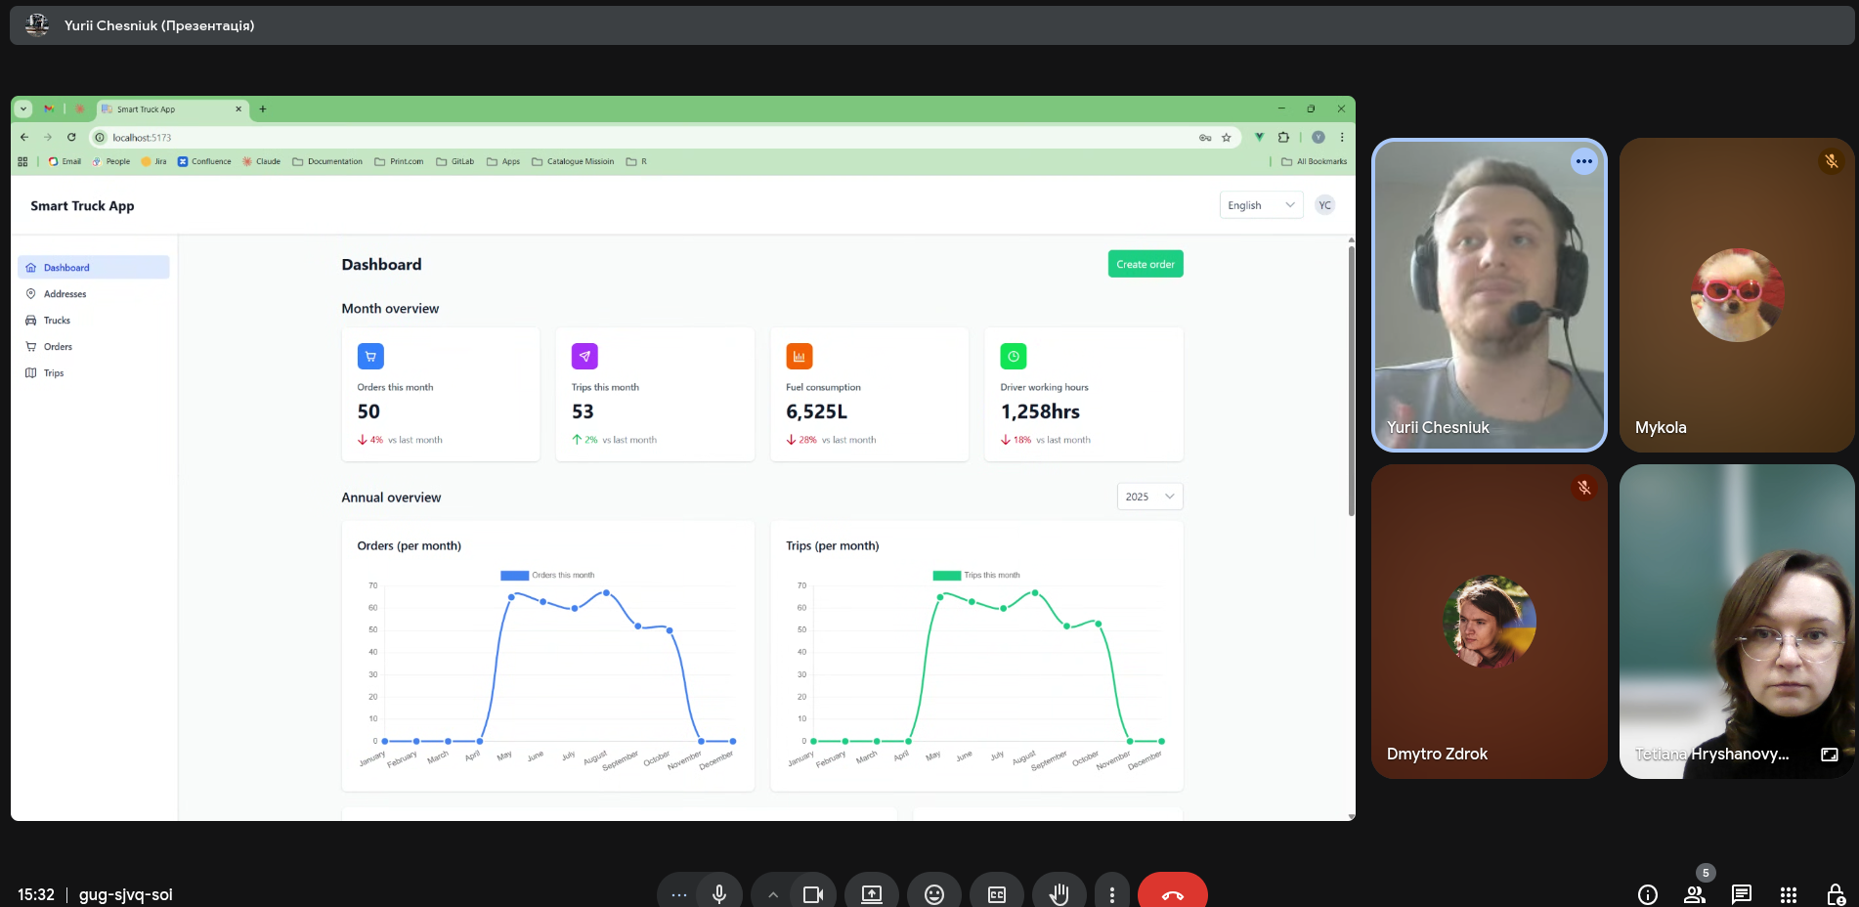Viewport: 1859px width, 907px height.
Task: Open Trucks in the sidebar
Action: pyautogui.click(x=57, y=321)
